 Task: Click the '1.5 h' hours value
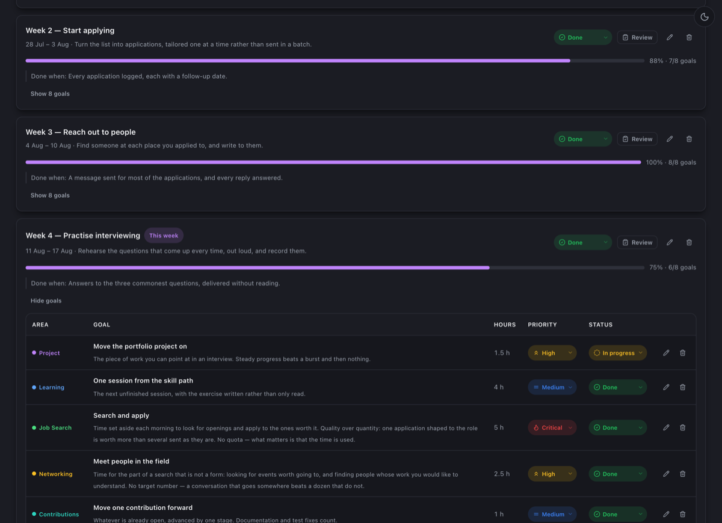point(502,353)
